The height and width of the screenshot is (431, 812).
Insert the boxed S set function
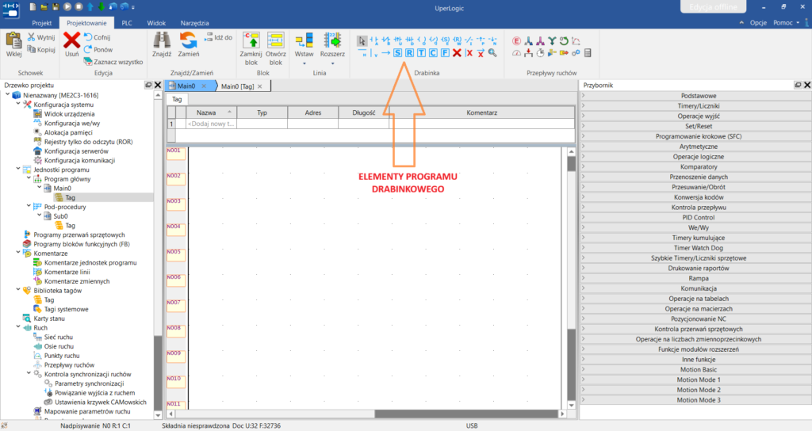398,53
